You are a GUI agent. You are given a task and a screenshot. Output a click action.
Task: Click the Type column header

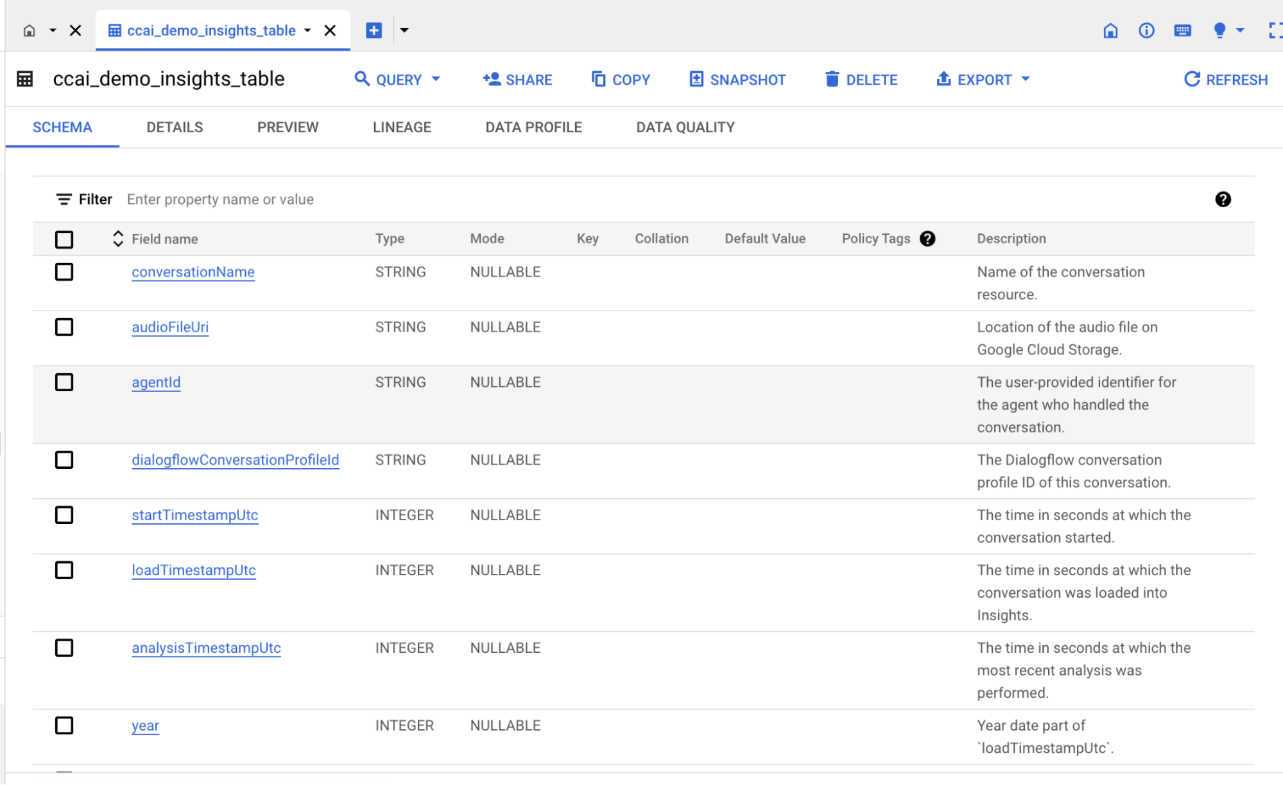click(390, 239)
